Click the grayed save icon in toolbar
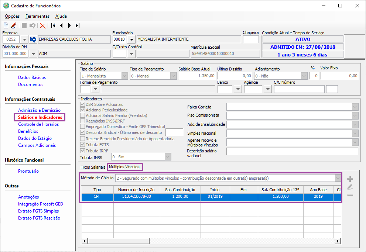The height and width of the screenshot is (252, 366). (24, 25)
